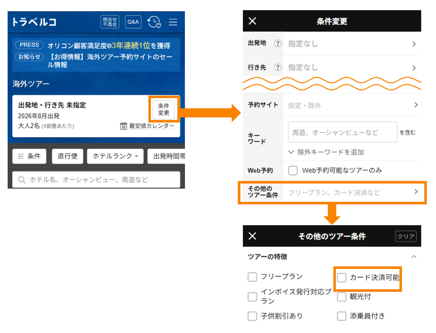436x333 pixels.
Task: Click the 2026年8月出発 text
Action: [39, 116]
